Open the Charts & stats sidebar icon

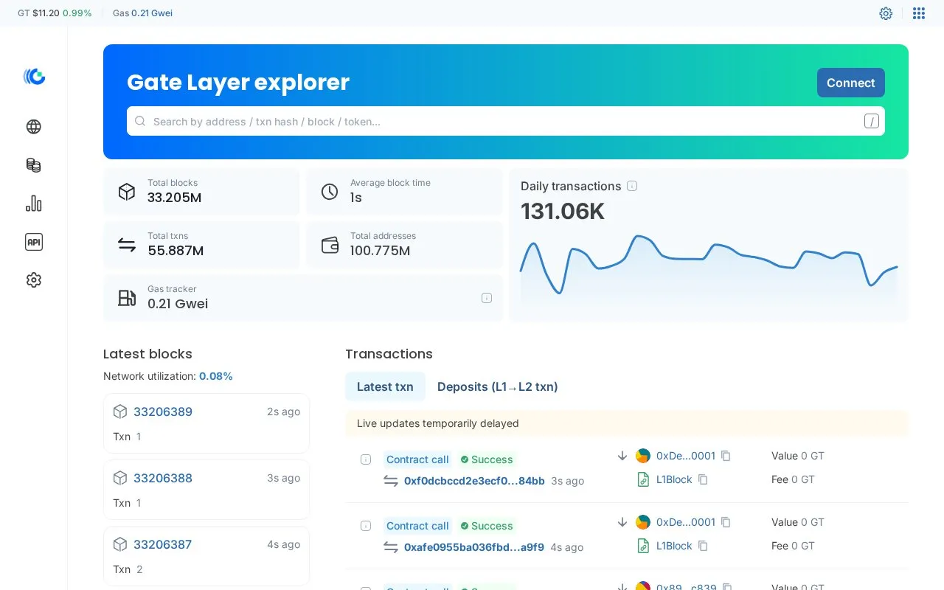pos(34,204)
